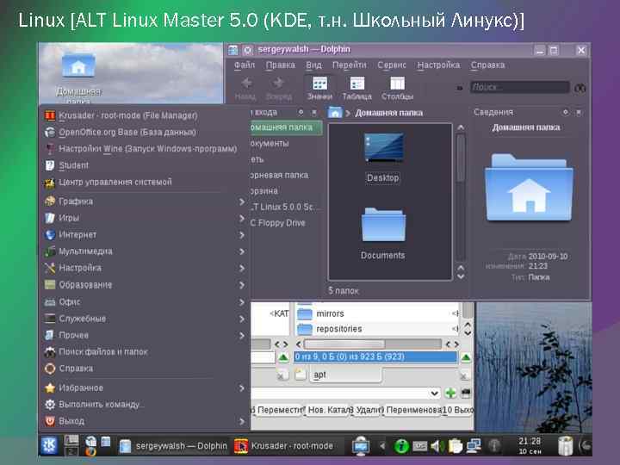Expand the Настройка submenu
This screenshot has height=465, width=620.
(x=145, y=268)
